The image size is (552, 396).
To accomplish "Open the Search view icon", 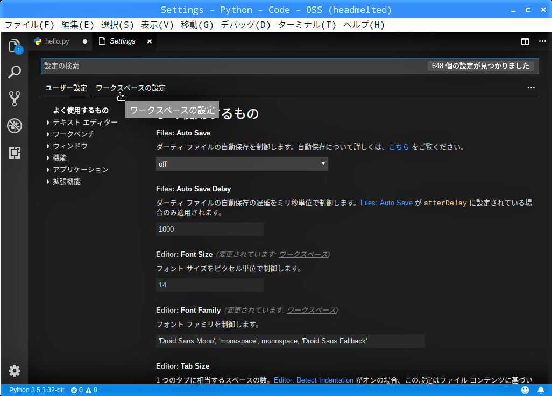I will [15, 72].
